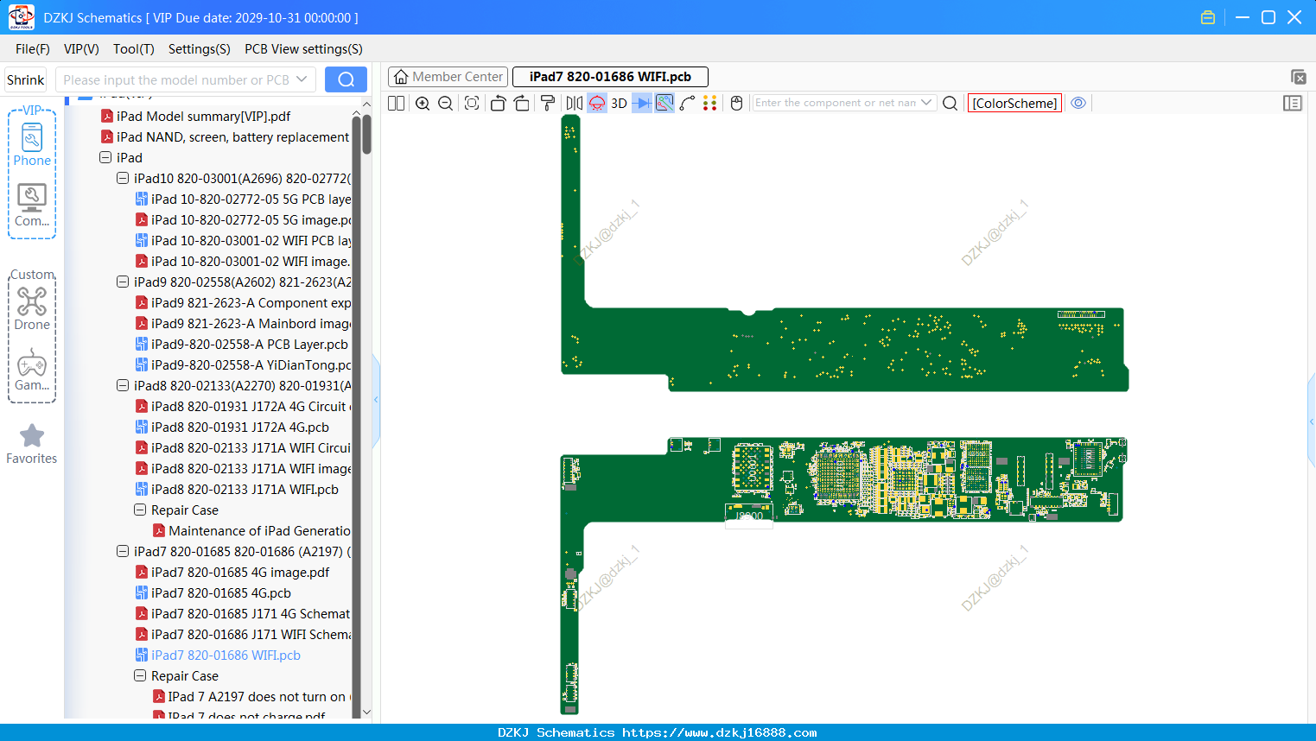
Task: Collapse the iPad tree node
Action: [x=105, y=157]
